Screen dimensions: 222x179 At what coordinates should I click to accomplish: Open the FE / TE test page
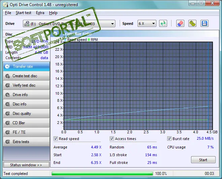[26, 132]
